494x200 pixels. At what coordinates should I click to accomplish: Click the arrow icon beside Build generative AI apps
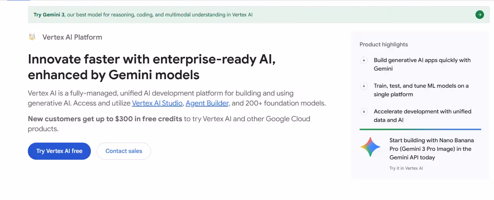(364, 60)
